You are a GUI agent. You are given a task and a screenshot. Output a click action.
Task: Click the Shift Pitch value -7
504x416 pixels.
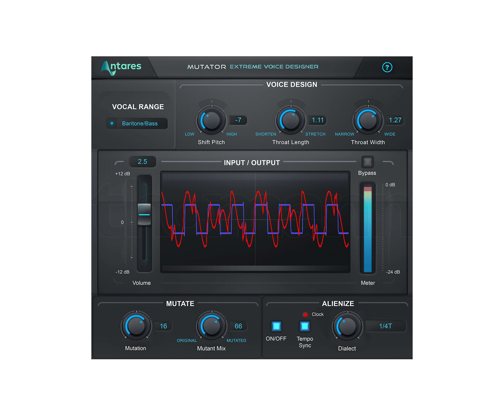click(x=238, y=120)
